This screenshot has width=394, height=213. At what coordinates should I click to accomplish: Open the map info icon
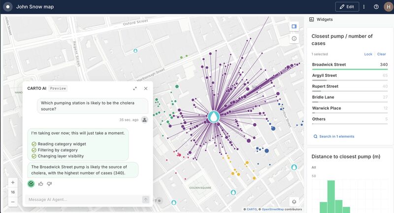[x=294, y=38]
